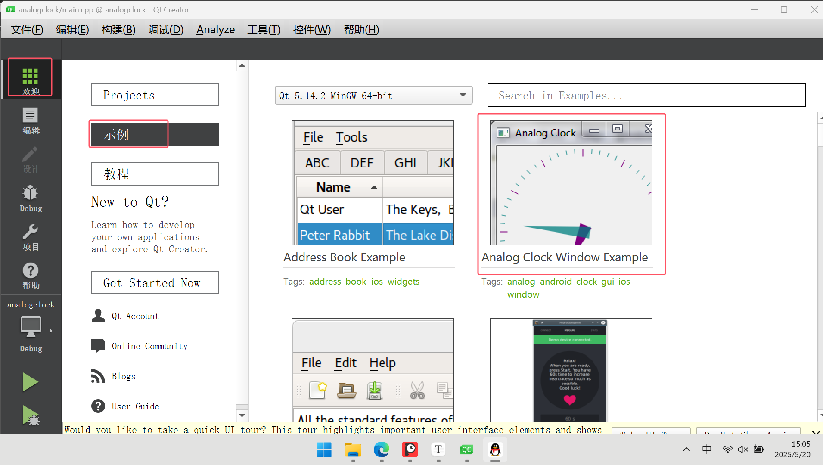Open red screen recorder taskbar icon
This screenshot has width=823, height=465.
[410, 450]
